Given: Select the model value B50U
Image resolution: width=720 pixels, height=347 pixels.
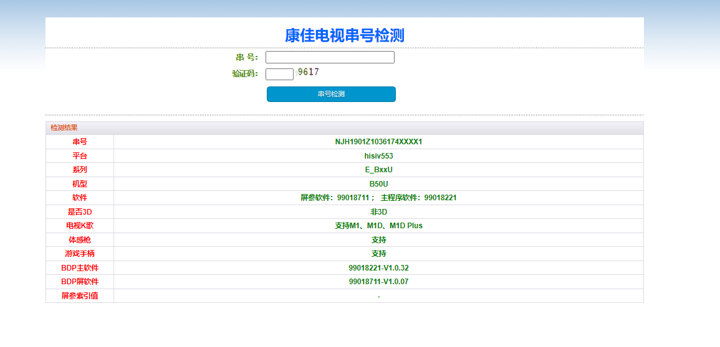Looking at the screenshot, I should point(378,184).
